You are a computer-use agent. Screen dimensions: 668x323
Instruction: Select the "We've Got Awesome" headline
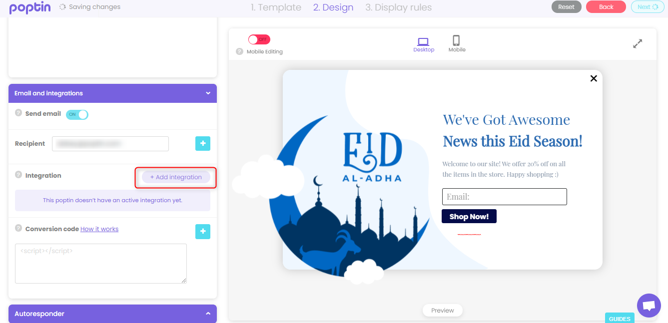[506, 120]
